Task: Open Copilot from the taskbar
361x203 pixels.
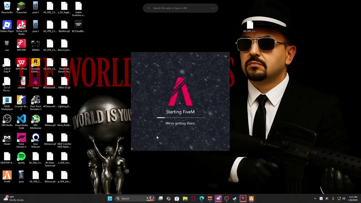Action: point(169,198)
